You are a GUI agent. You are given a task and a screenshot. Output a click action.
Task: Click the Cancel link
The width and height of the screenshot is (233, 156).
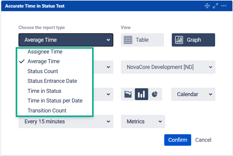pyautogui.click(x=203, y=140)
